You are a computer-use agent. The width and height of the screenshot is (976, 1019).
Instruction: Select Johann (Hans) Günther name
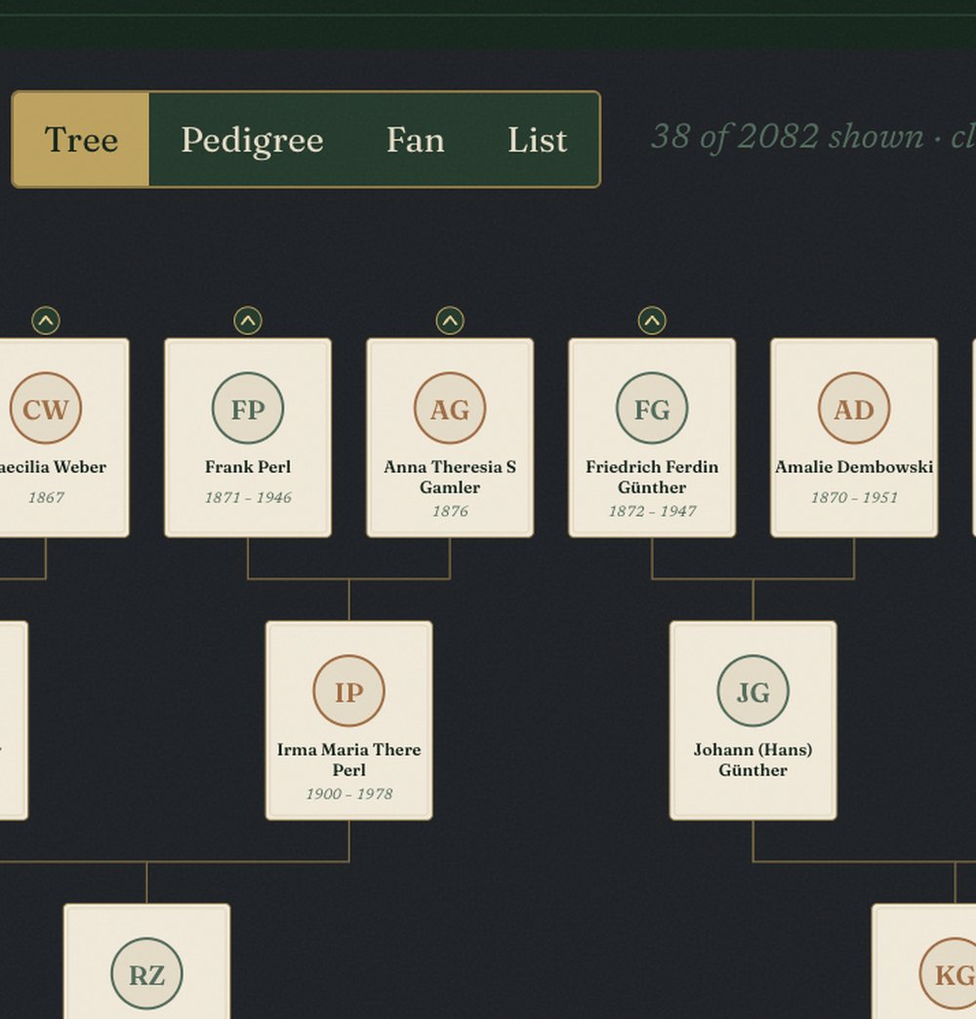[x=753, y=760]
